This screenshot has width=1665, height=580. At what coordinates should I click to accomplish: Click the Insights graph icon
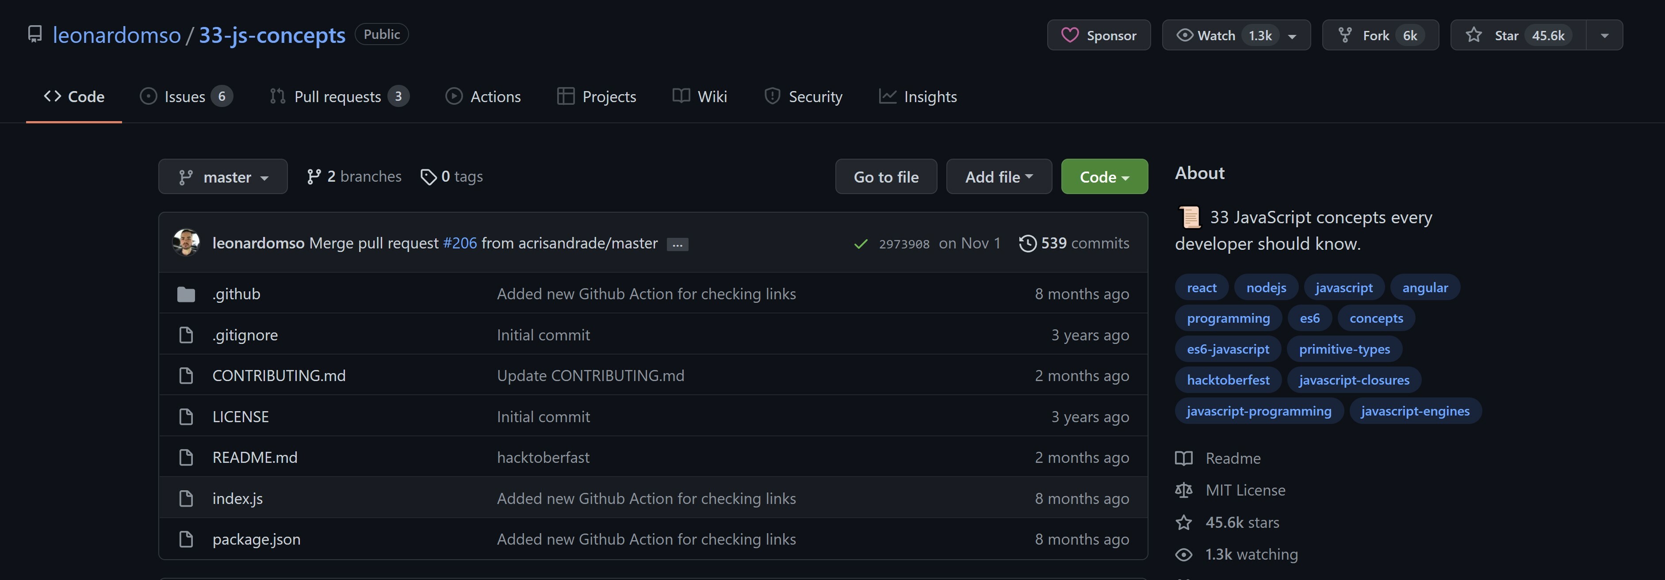coord(888,96)
